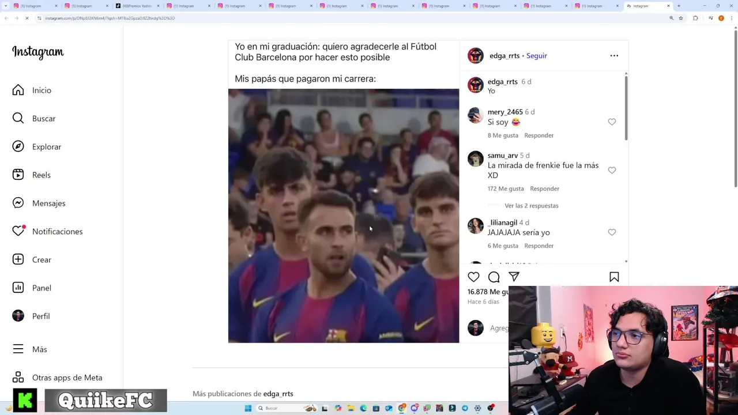Open Notificaciones with the heart icon
The height and width of the screenshot is (415, 738).
click(x=47, y=231)
